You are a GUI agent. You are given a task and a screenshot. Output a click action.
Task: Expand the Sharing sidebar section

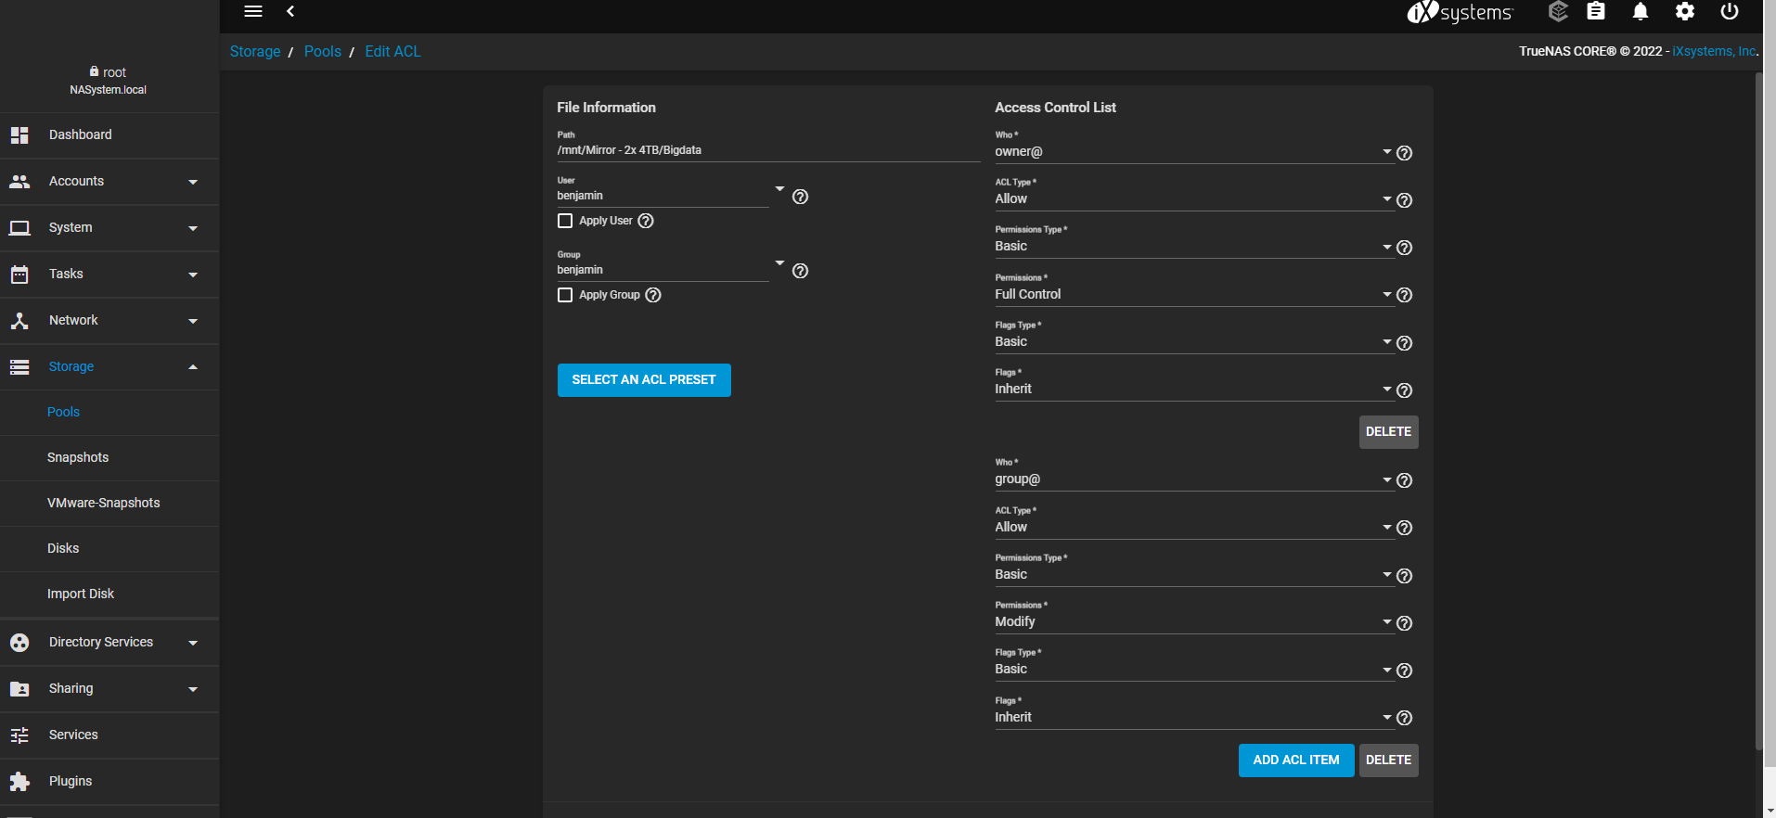(109, 689)
